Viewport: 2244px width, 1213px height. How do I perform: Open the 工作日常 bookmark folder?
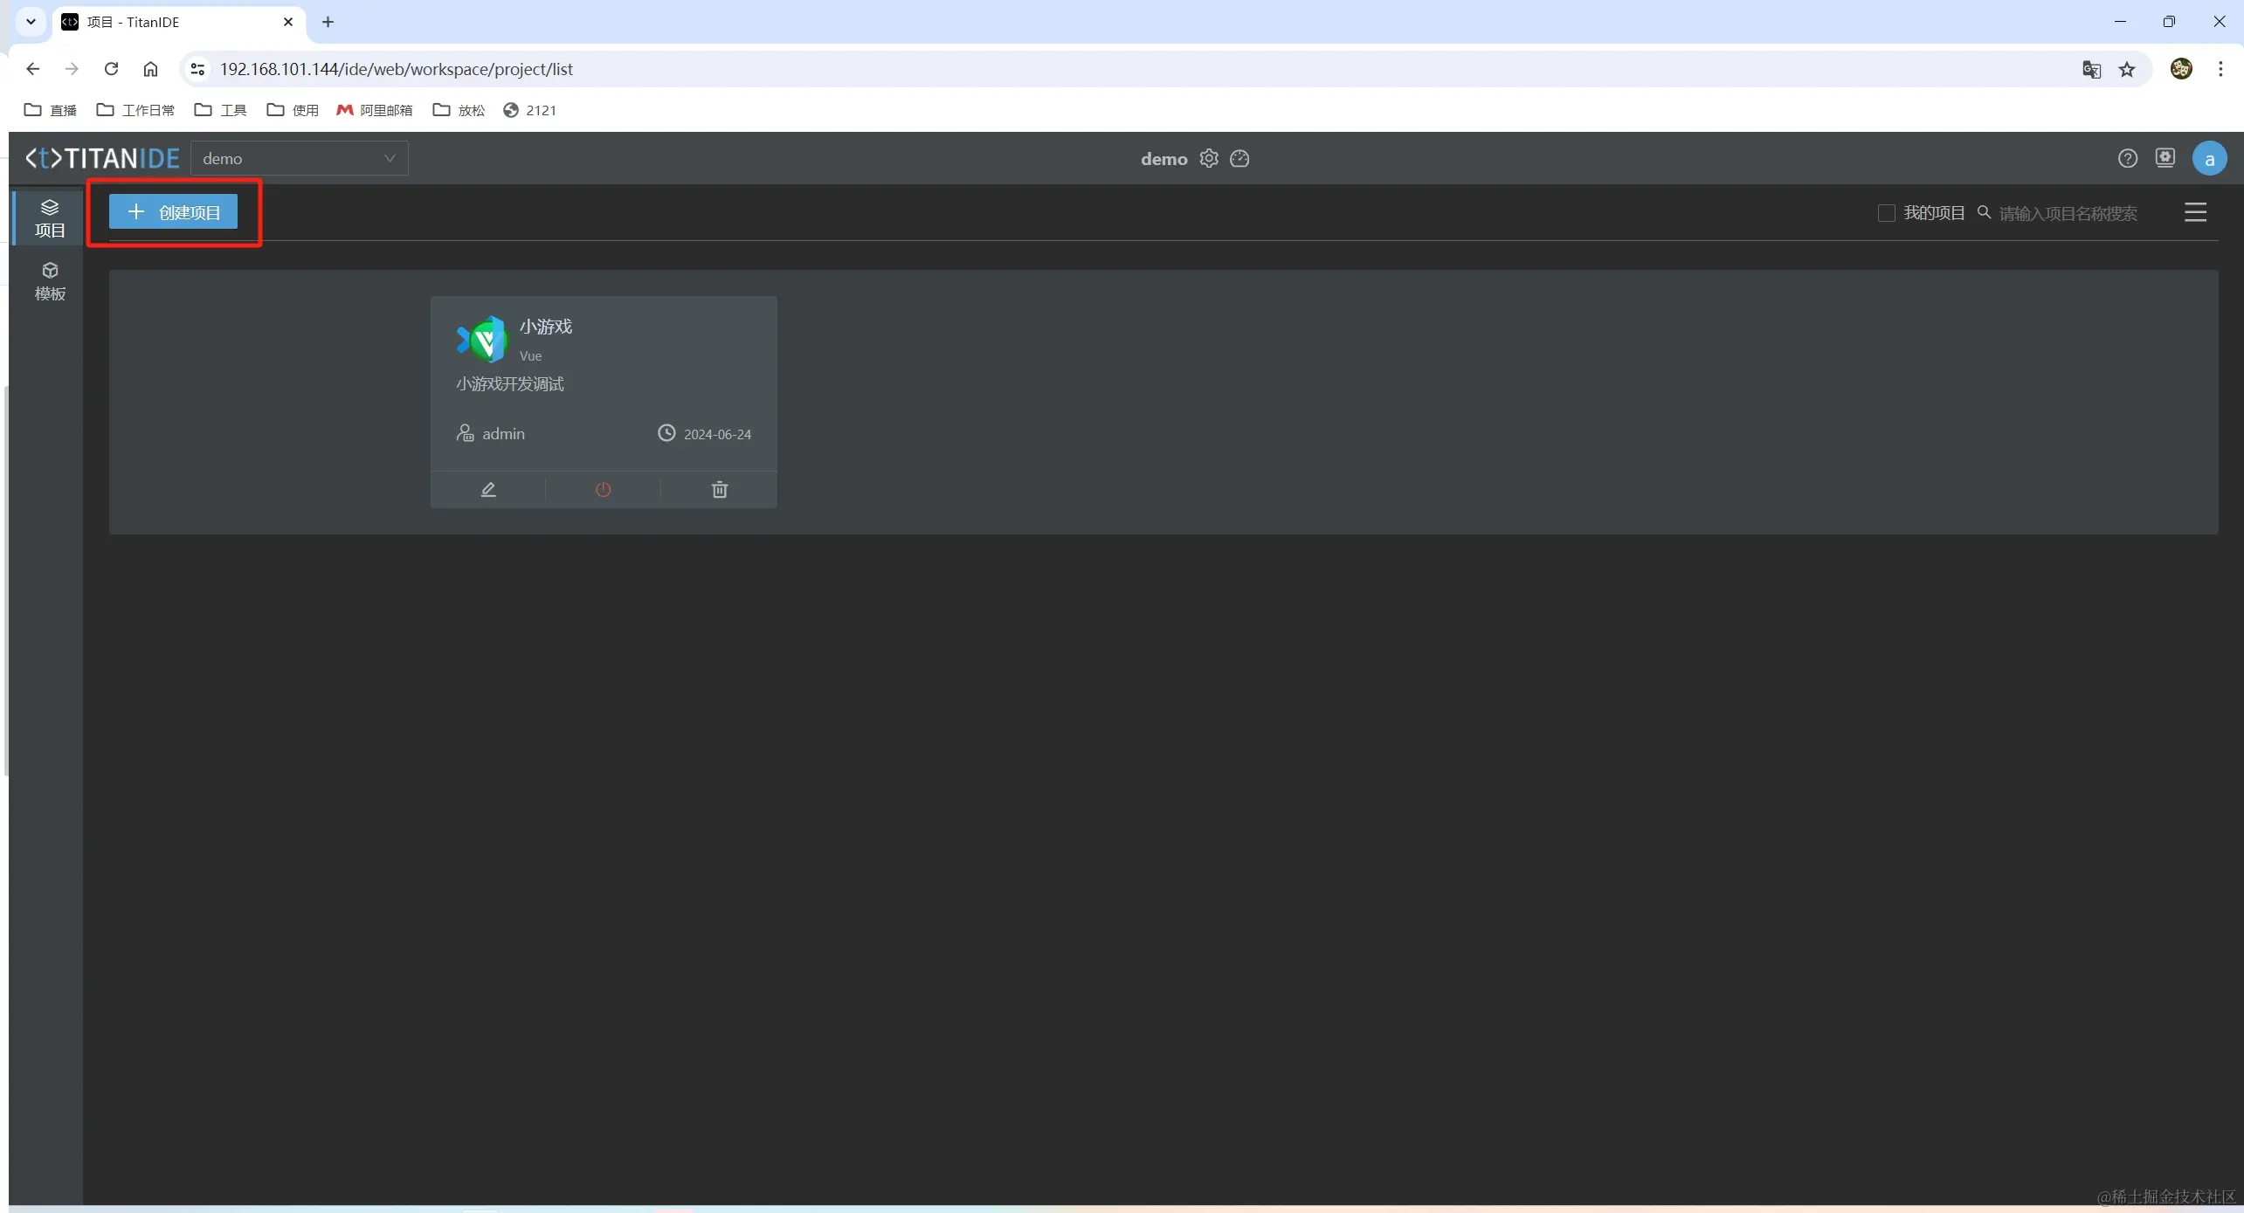point(135,110)
